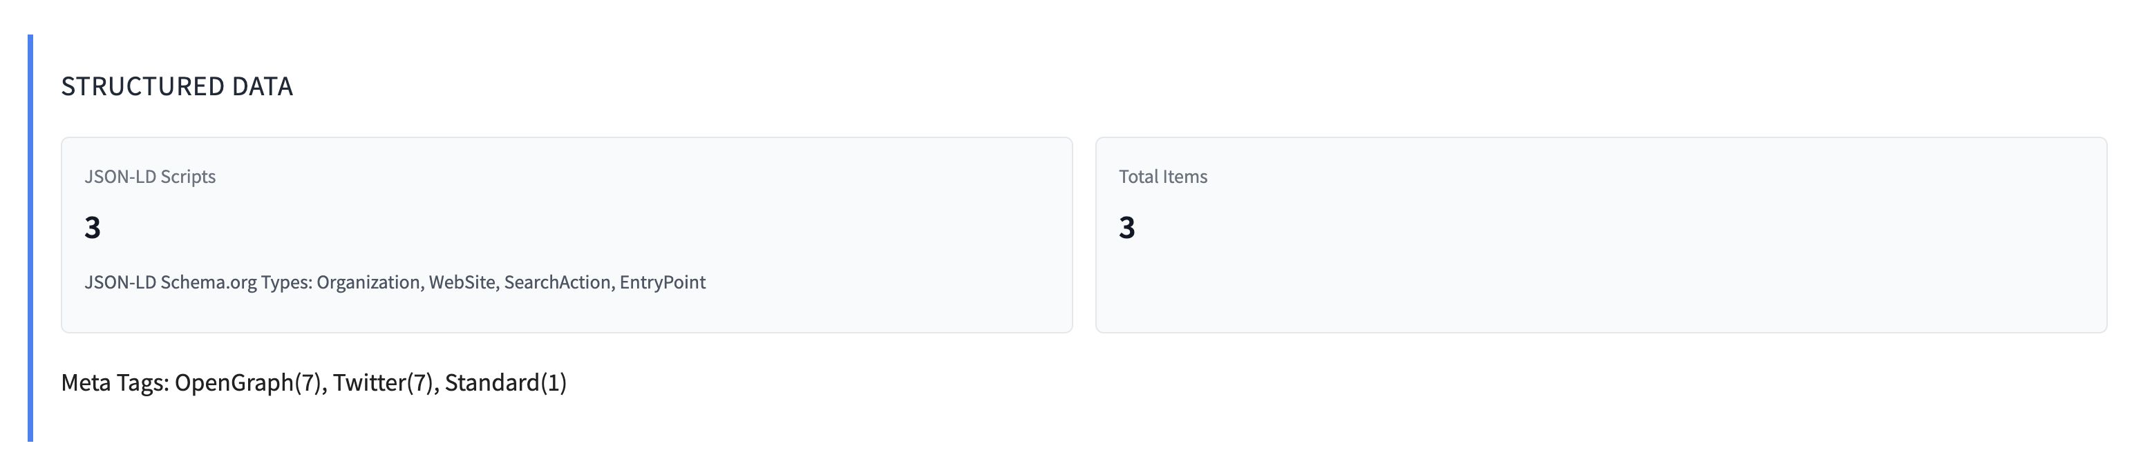2152x468 pixels.
Task: Select the Standard(1) meta tag entry
Action: [x=505, y=383]
